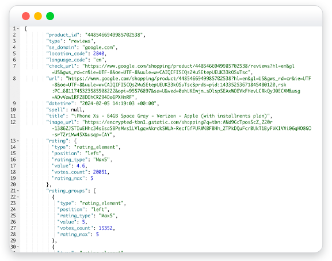The image size is (332, 261).
Task: Click the "spell" null value
Action: tap(77, 110)
